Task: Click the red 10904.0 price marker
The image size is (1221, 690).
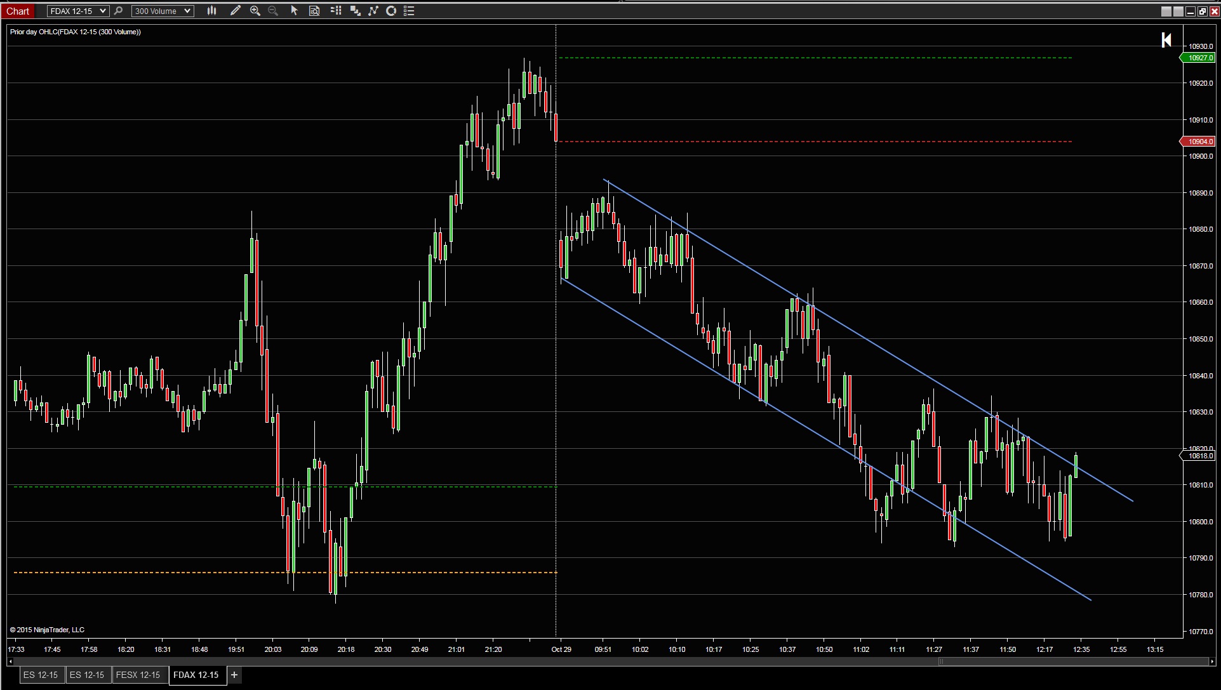Action: tap(1199, 142)
